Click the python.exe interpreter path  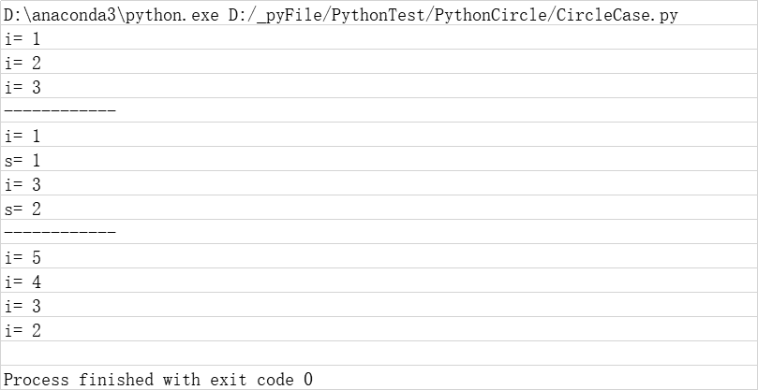[111, 15]
